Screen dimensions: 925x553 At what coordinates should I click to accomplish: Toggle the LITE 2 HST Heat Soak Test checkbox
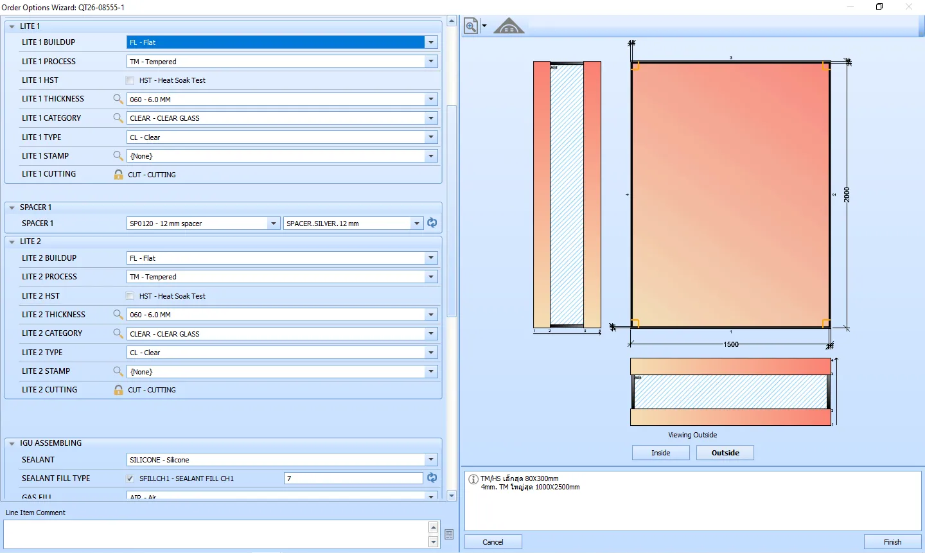click(x=130, y=296)
